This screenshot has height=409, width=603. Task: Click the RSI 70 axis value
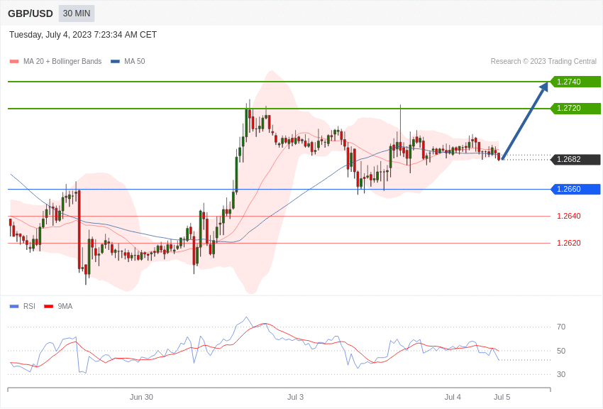(561, 327)
